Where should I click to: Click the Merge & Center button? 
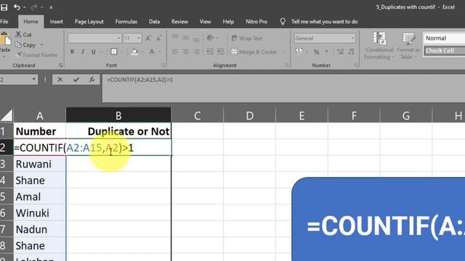click(254, 51)
